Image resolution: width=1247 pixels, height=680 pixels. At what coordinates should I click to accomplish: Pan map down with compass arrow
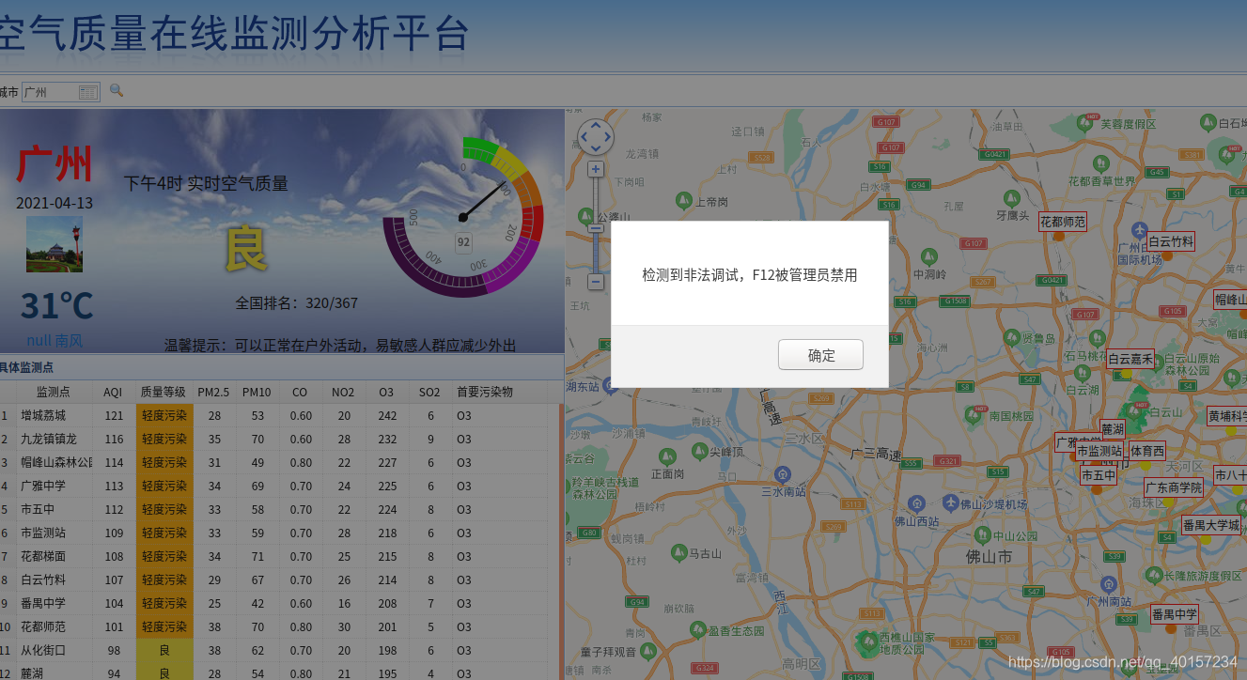point(595,149)
